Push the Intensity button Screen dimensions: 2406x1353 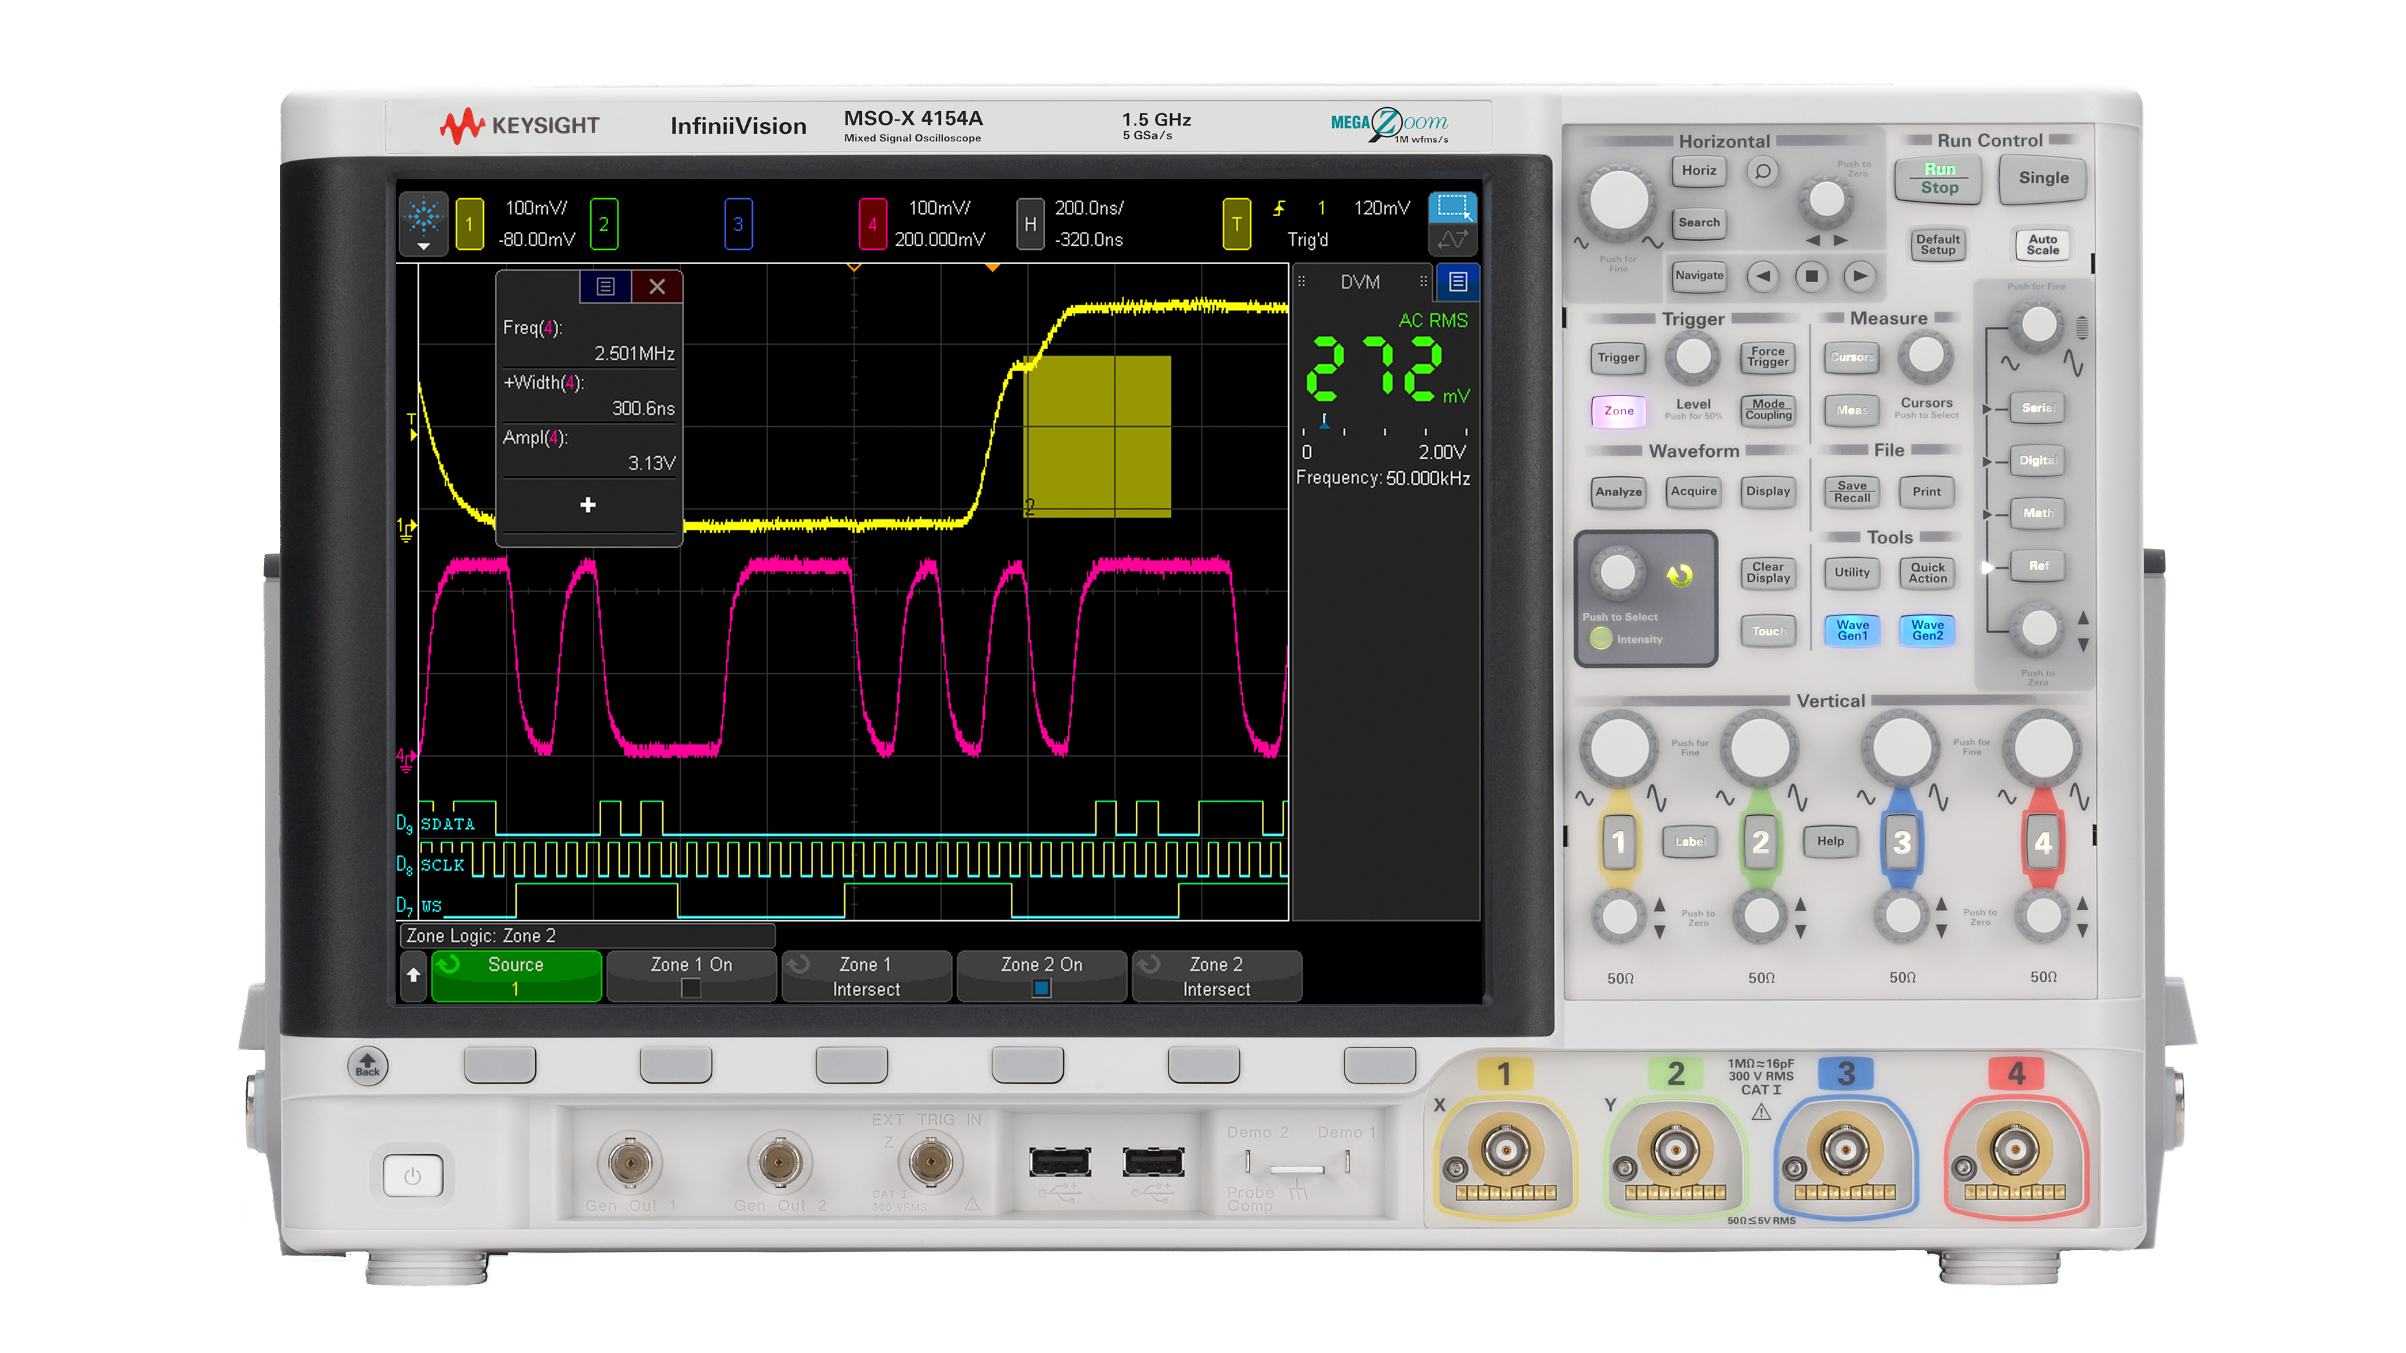point(1600,639)
